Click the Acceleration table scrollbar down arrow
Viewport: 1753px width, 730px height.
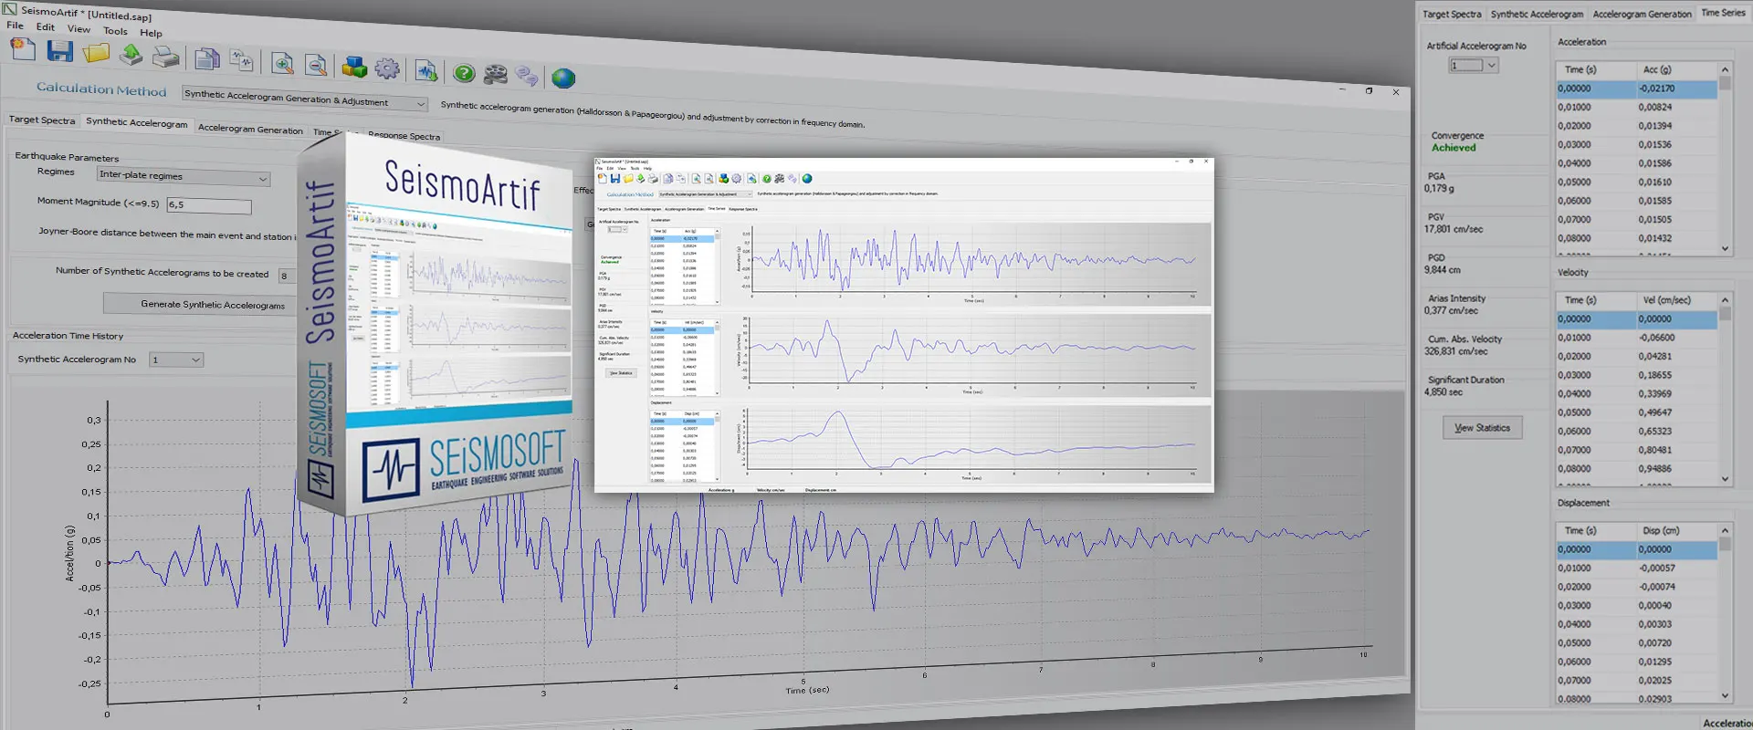1725,248
